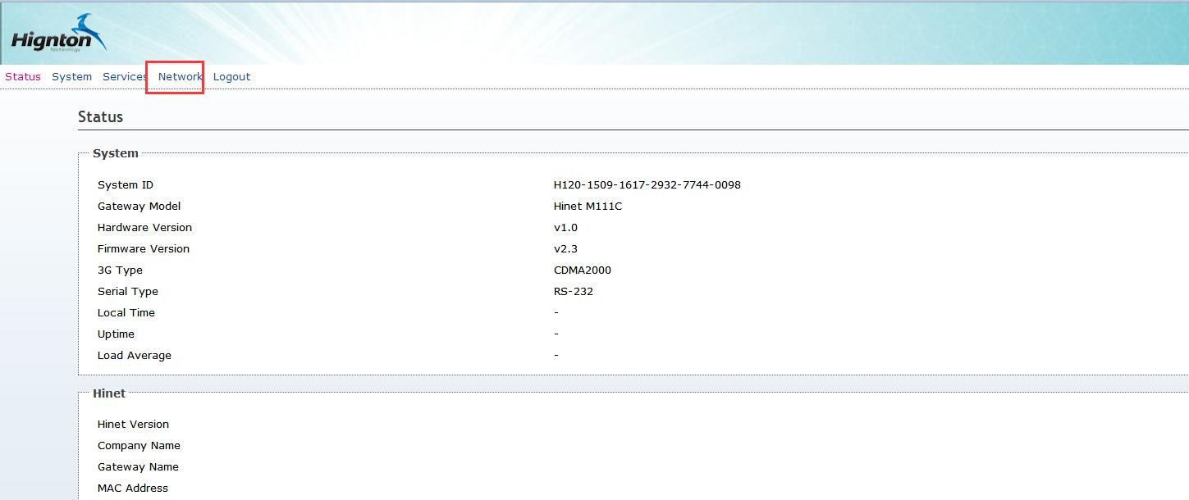
Task: Click the Load Average label
Action: tap(134, 356)
